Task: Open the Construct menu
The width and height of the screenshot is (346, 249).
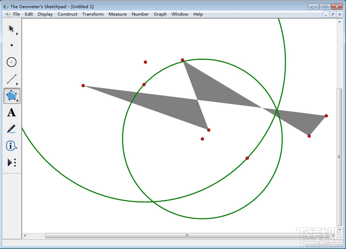Action: click(x=67, y=14)
